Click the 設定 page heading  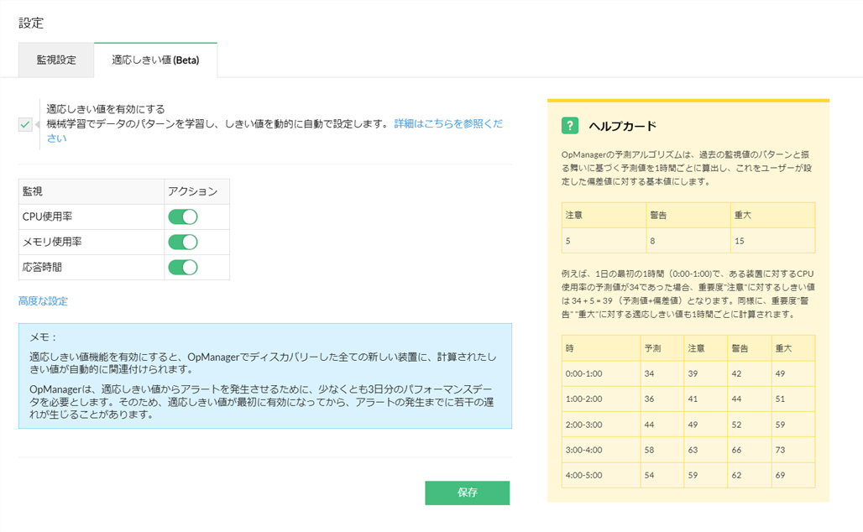(31, 23)
